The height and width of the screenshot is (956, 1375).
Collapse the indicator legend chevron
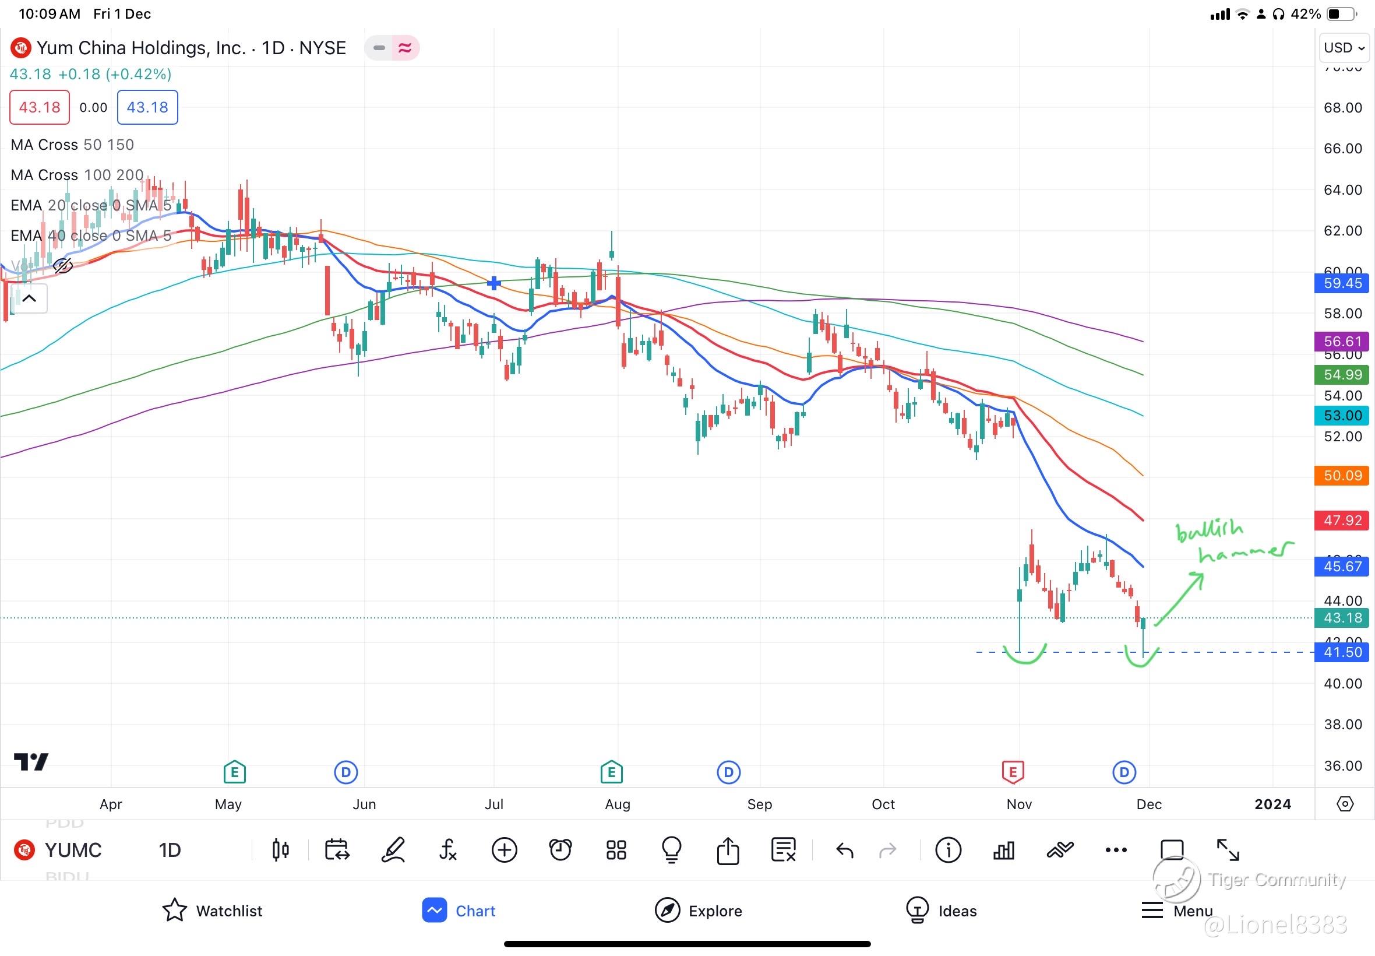(29, 298)
